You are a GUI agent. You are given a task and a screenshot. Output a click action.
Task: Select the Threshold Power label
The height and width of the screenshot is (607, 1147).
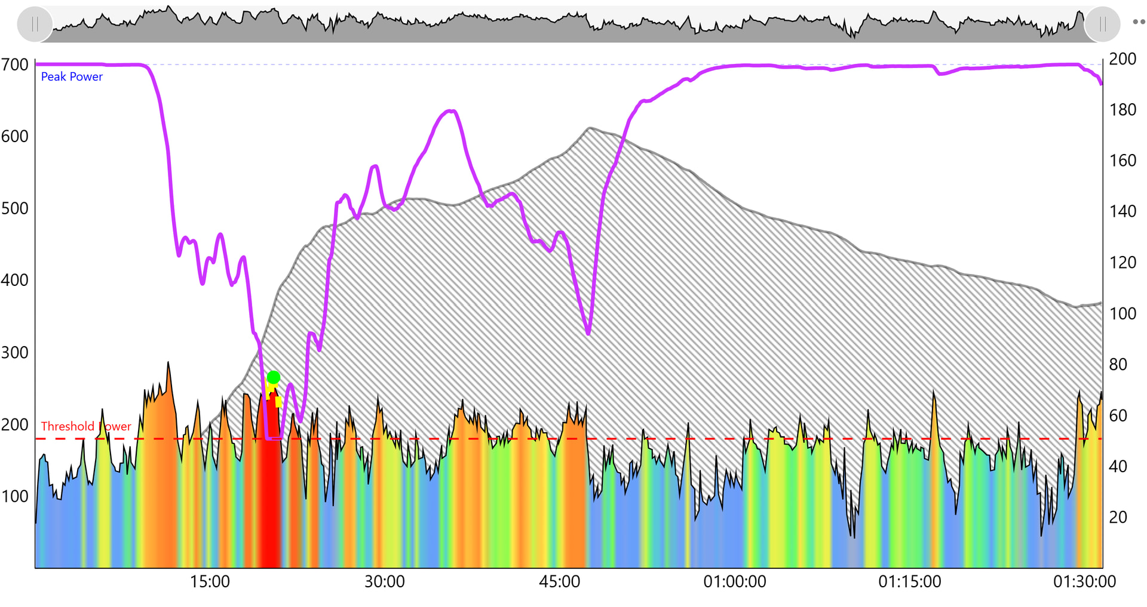[85, 426]
